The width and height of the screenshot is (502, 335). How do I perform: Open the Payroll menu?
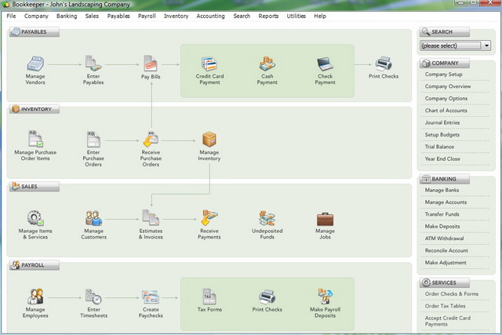[147, 16]
